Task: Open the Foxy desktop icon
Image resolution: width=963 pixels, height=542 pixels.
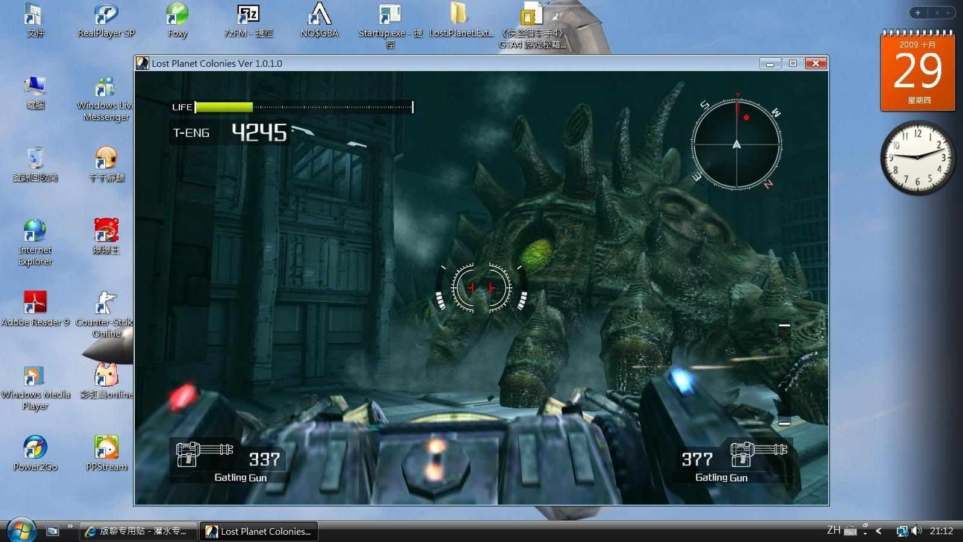Action: point(177,19)
